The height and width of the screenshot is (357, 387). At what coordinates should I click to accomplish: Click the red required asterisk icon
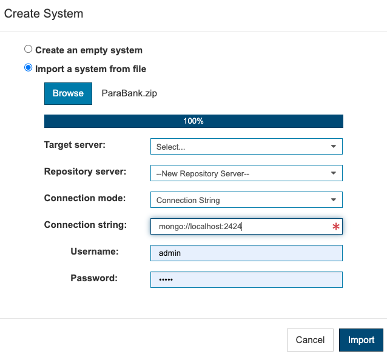pos(335,226)
